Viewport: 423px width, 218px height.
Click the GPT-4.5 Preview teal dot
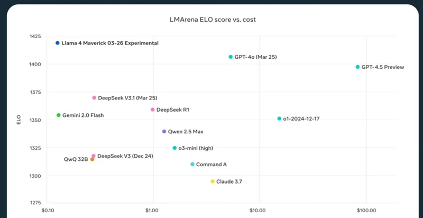(x=358, y=67)
